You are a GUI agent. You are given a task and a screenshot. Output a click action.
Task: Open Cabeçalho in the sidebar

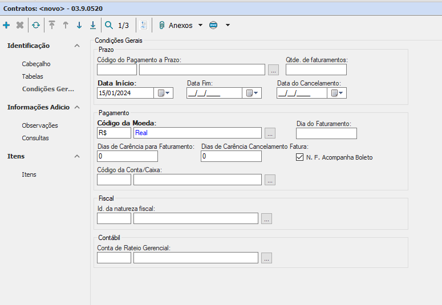point(36,64)
